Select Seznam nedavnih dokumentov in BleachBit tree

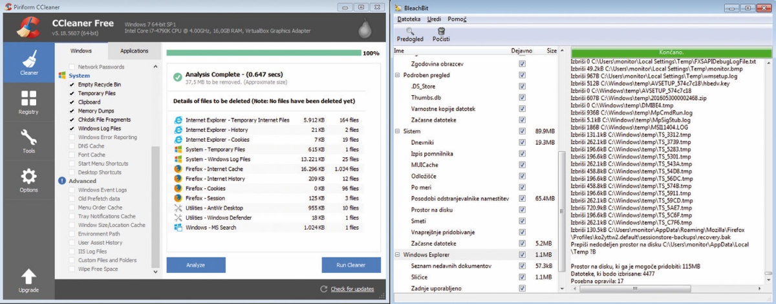pos(451,266)
